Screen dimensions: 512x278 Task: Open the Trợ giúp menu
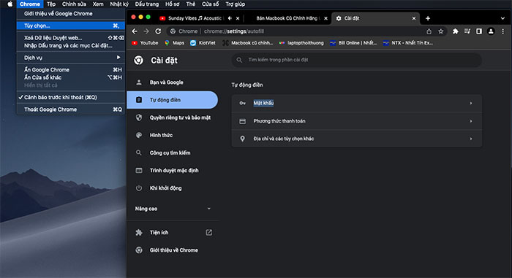tap(235, 4)
